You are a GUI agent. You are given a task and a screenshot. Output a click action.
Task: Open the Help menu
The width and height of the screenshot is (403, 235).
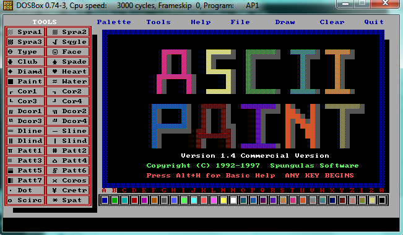[x=201, y=22]
